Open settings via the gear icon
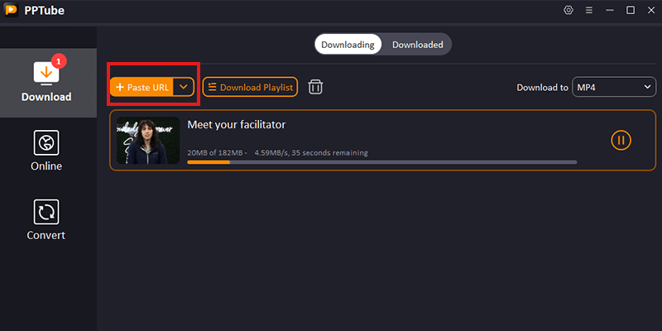The width and height of the screenshot is (662, 331). click(x=568, y=11)
